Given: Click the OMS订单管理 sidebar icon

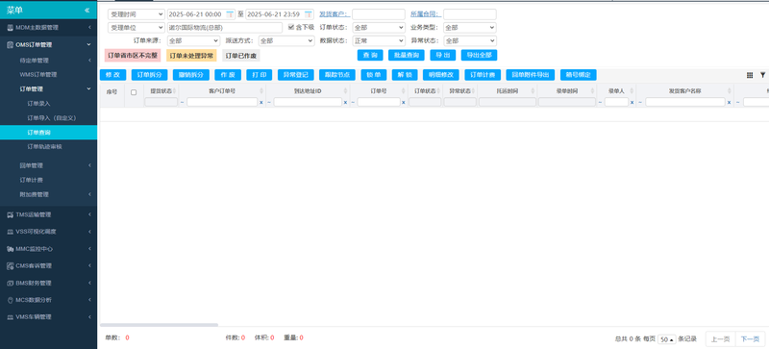Looking at the screenshot, I should click(x=11, y=44).
